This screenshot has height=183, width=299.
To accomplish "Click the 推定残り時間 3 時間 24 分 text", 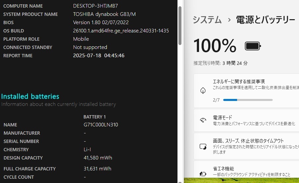I will 221,63.
